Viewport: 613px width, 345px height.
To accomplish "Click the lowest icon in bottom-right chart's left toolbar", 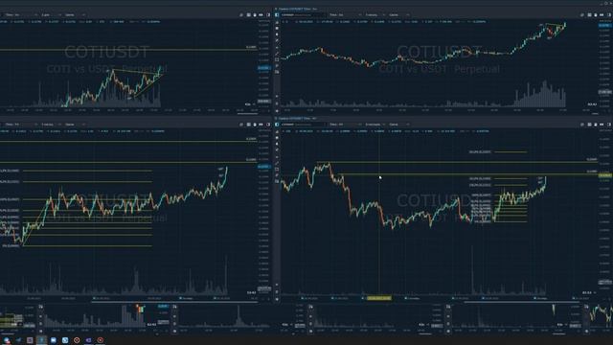I will 277,299.
